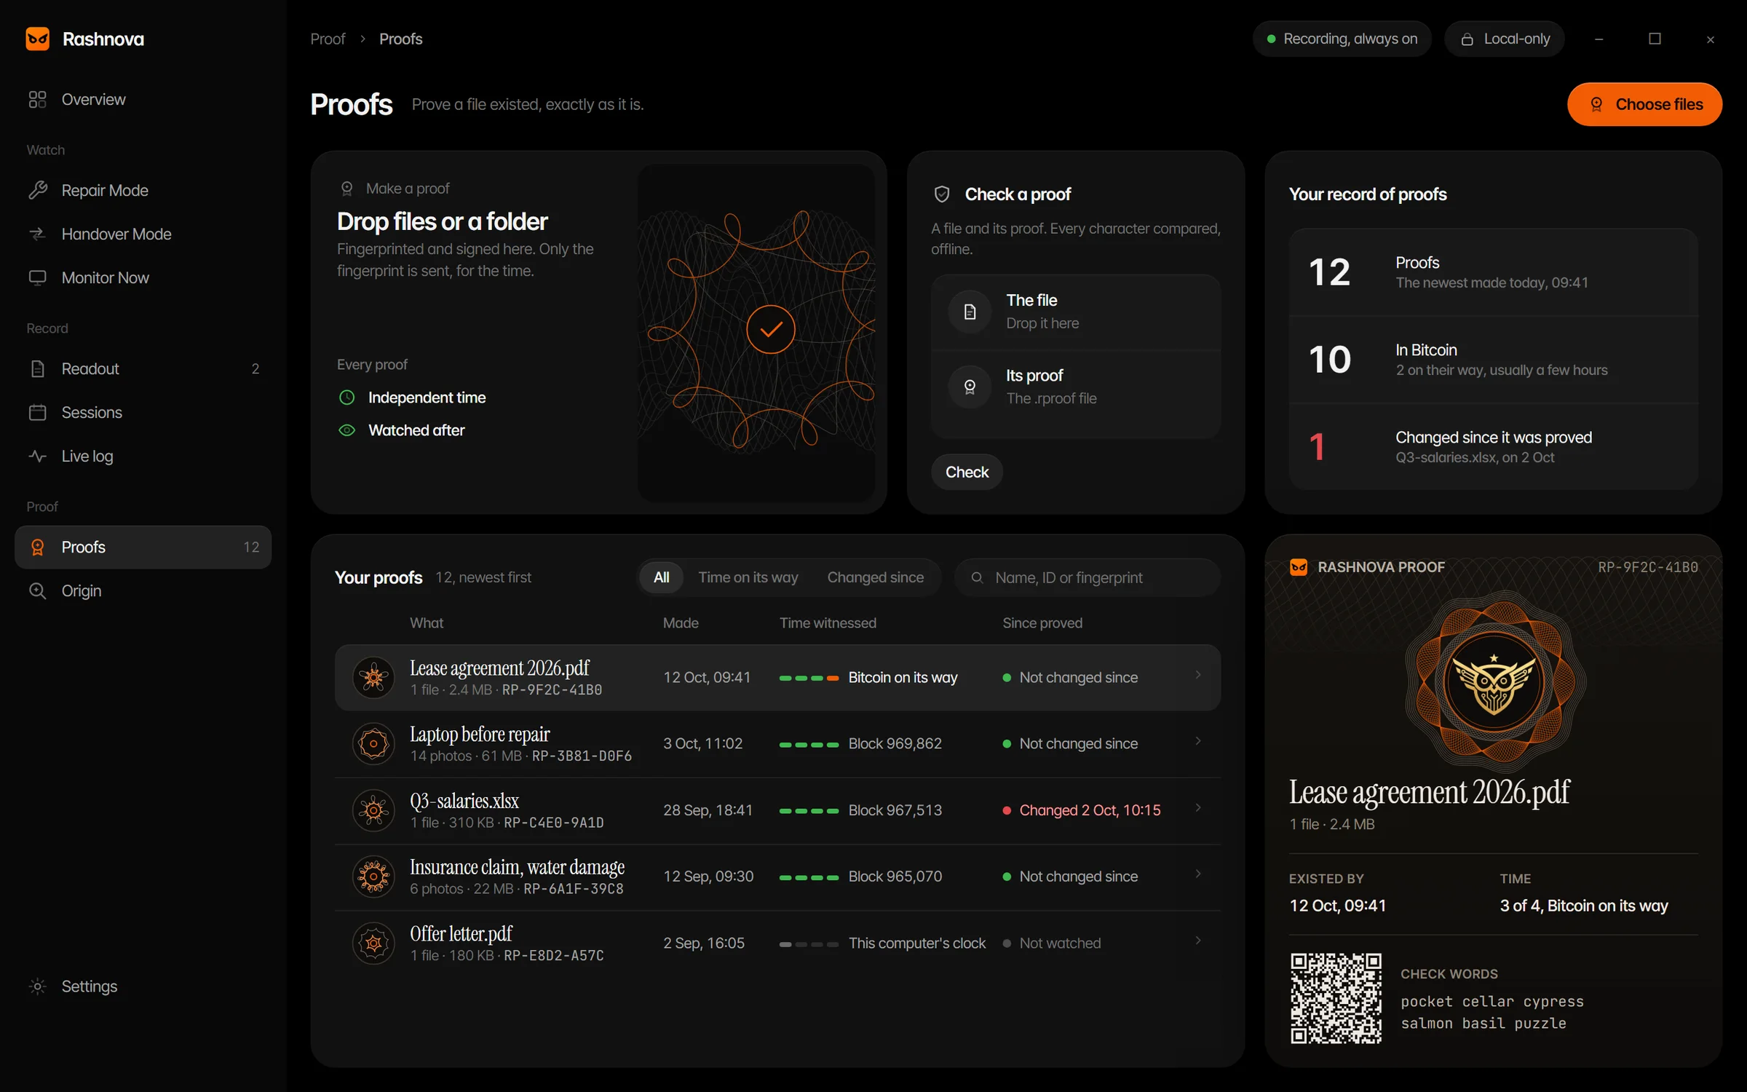
Task: Select the All filter tab
Action: pyautogui.click(x=661, y=577)
